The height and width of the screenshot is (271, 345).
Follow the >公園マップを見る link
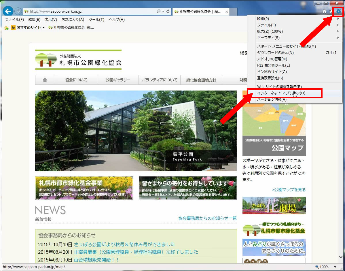tap(289, 190)
